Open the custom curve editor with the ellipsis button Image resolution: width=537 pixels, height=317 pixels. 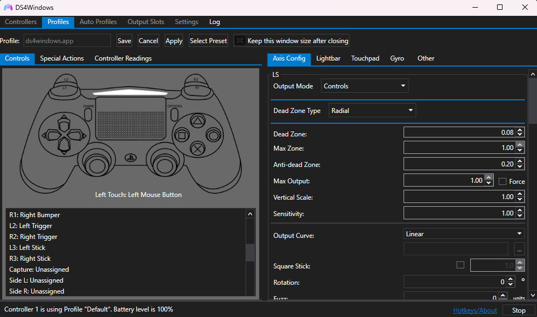(x=519, y=249)
